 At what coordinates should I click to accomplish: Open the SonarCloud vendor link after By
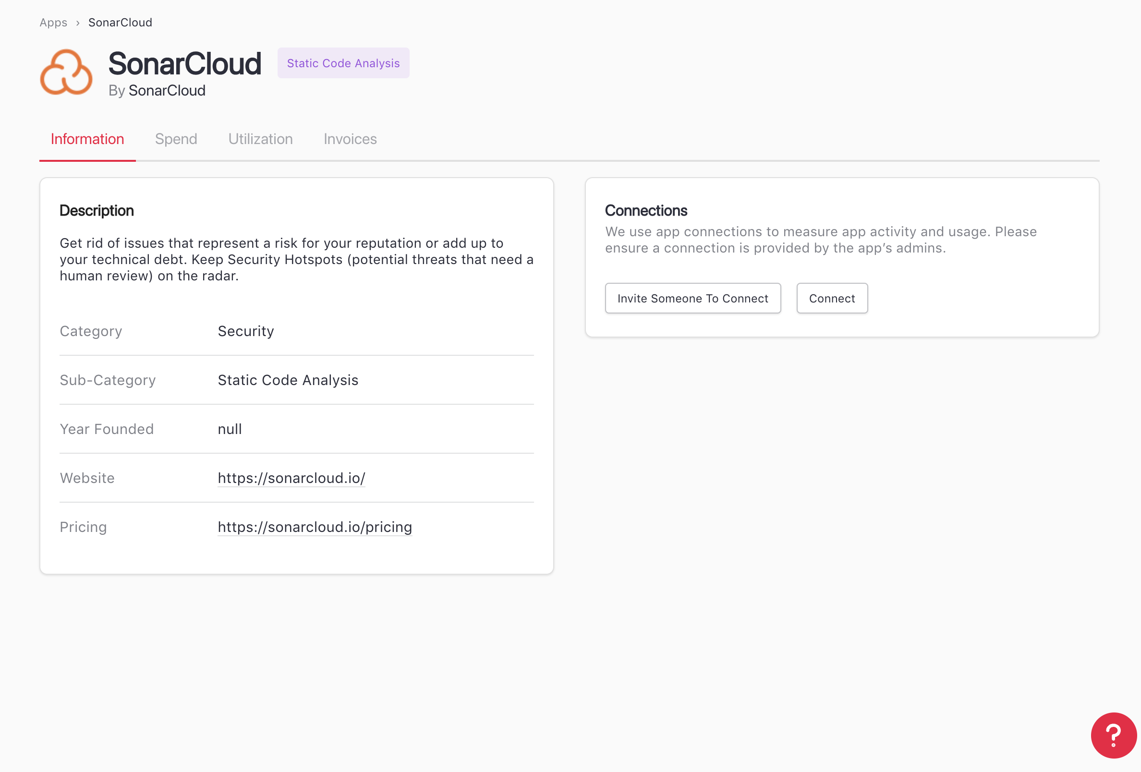[x=167, y=90]
